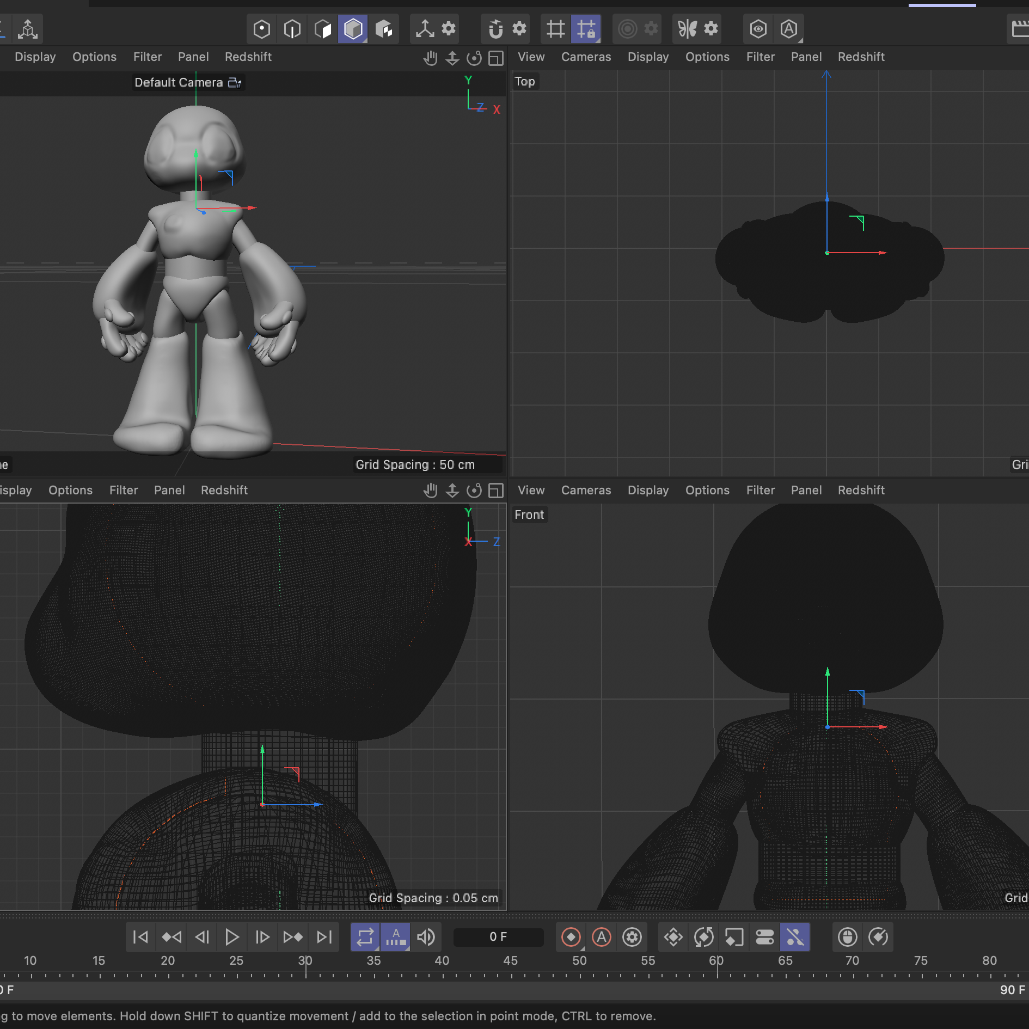The height and width of the screenshot is (1029, 1029).
Task: Toggle the workplane lock icon
Action: (587, 29)
